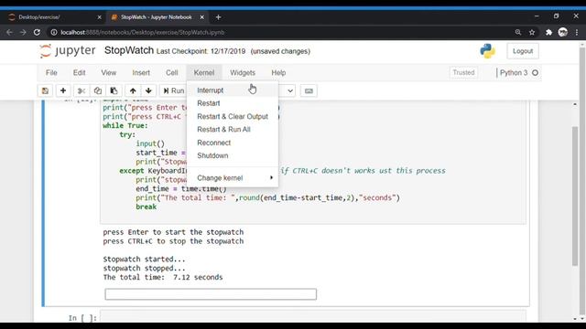Click the '(unsaved changes)' status text
This screenshot has width=586, height=329.
[x=280, y=51]
